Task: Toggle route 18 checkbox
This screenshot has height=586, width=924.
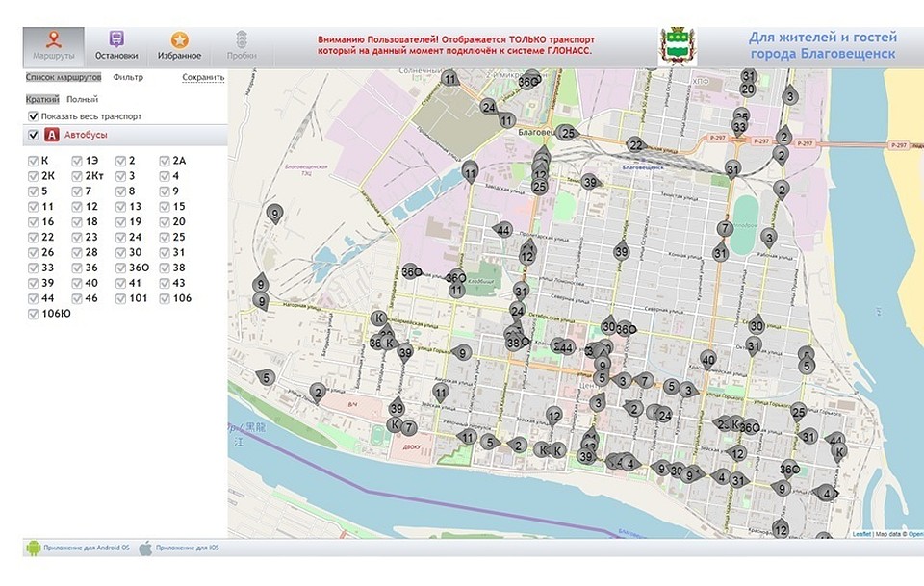Action: pyautogui.click(x=77, y=222)
